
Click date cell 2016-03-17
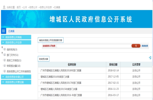[x=113, y=95]
